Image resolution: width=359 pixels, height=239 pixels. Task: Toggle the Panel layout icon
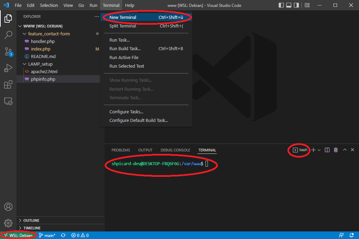[x=289, y=5]
